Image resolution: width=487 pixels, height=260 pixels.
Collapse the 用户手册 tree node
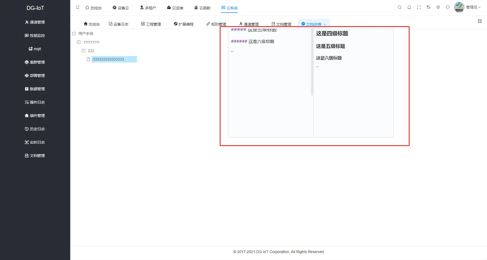pos(74,33)
